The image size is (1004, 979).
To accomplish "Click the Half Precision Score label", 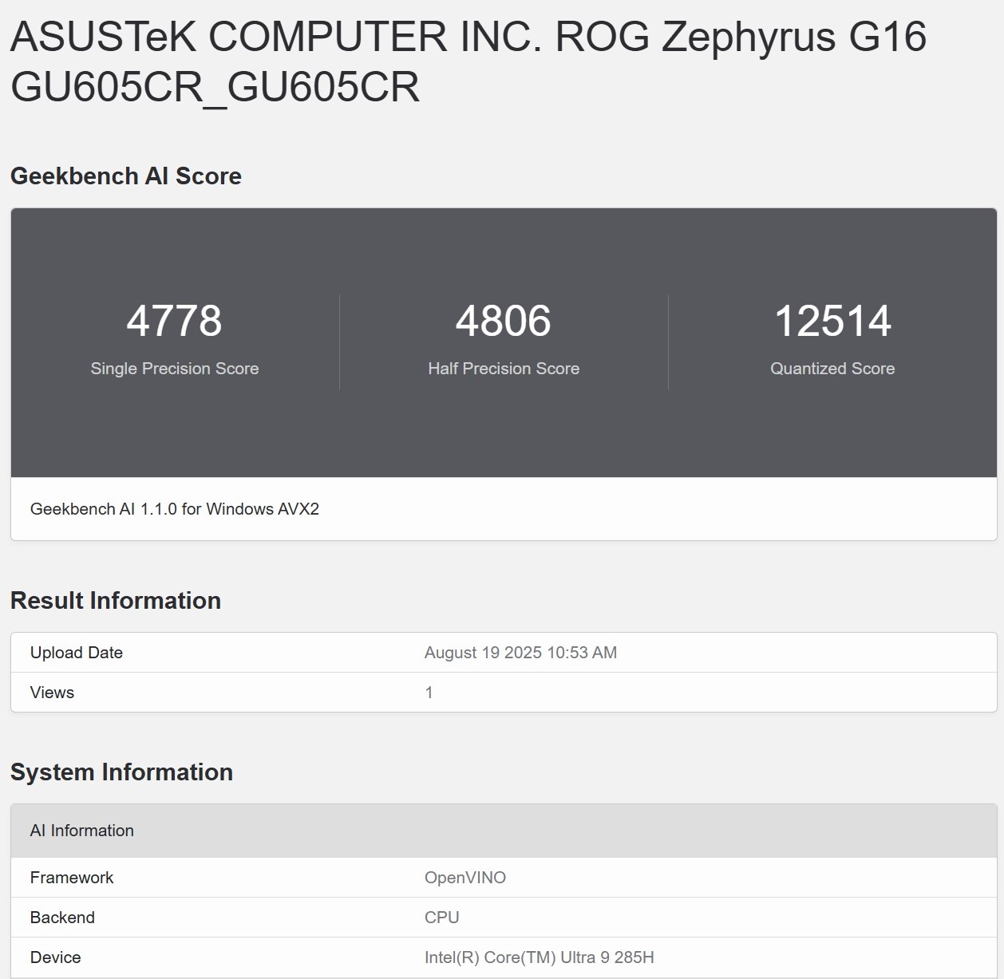I will 503,369.
